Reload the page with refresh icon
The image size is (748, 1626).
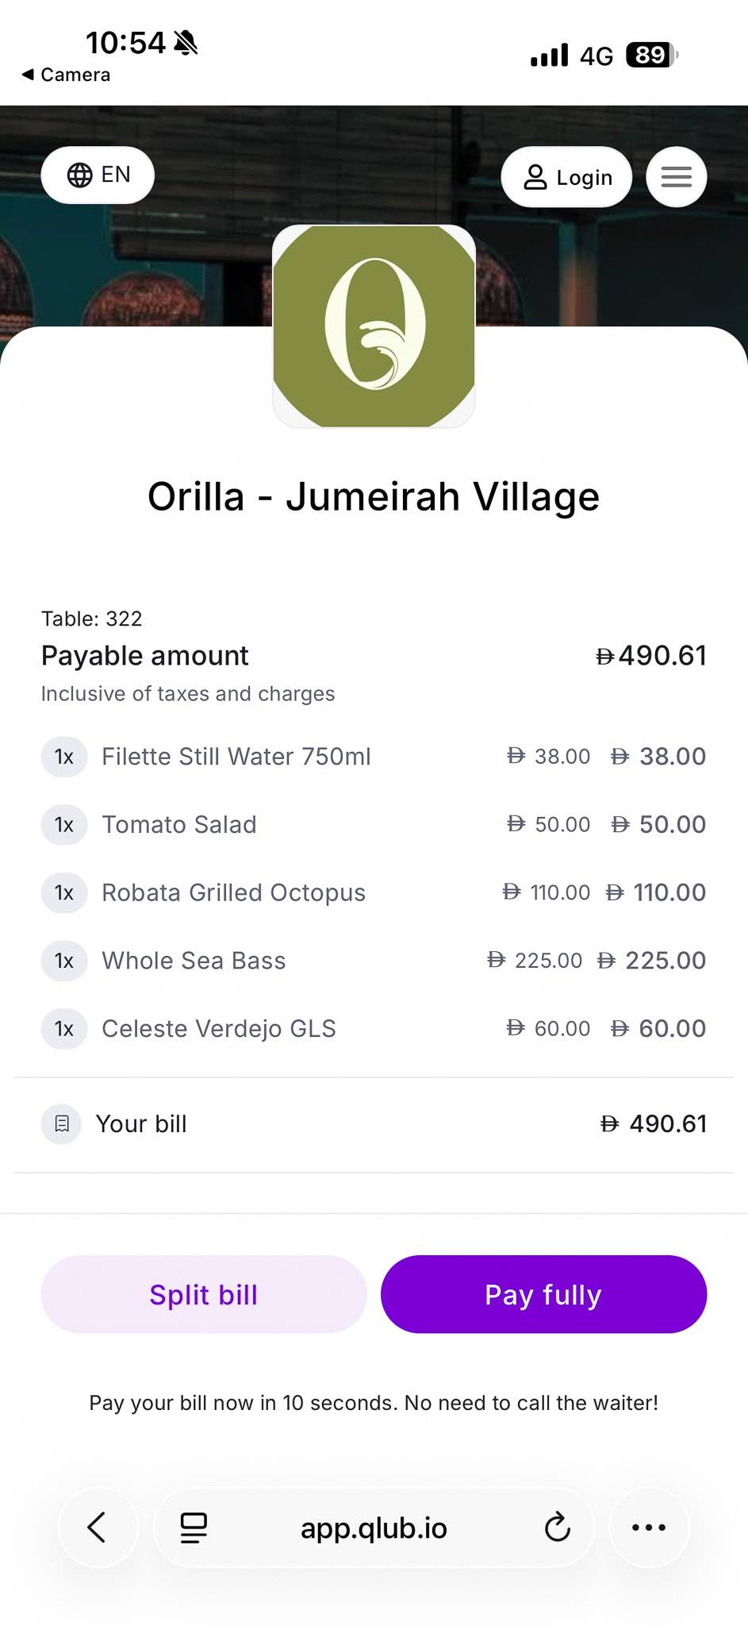[x=557, y=1527]
